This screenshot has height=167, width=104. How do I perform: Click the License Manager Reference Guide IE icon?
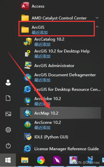(27, 148)
